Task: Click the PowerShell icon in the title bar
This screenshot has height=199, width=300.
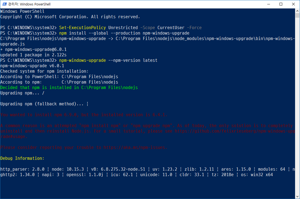Action: click(4, 4)
